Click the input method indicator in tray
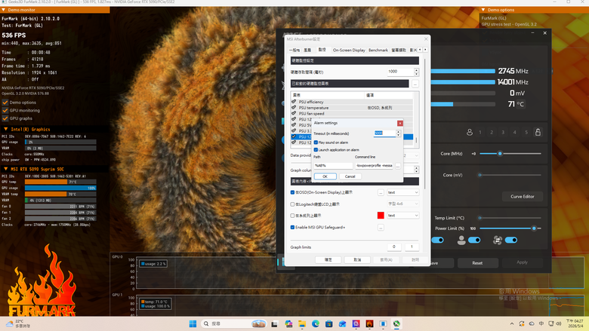This screenshot has height=331, width=589. tap(541, 323)
